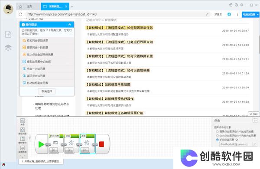This screenshot has width=260, height=169.
Task: Click the user avatar with black hat
Action: pyautogui.click(x=8, y=9)
